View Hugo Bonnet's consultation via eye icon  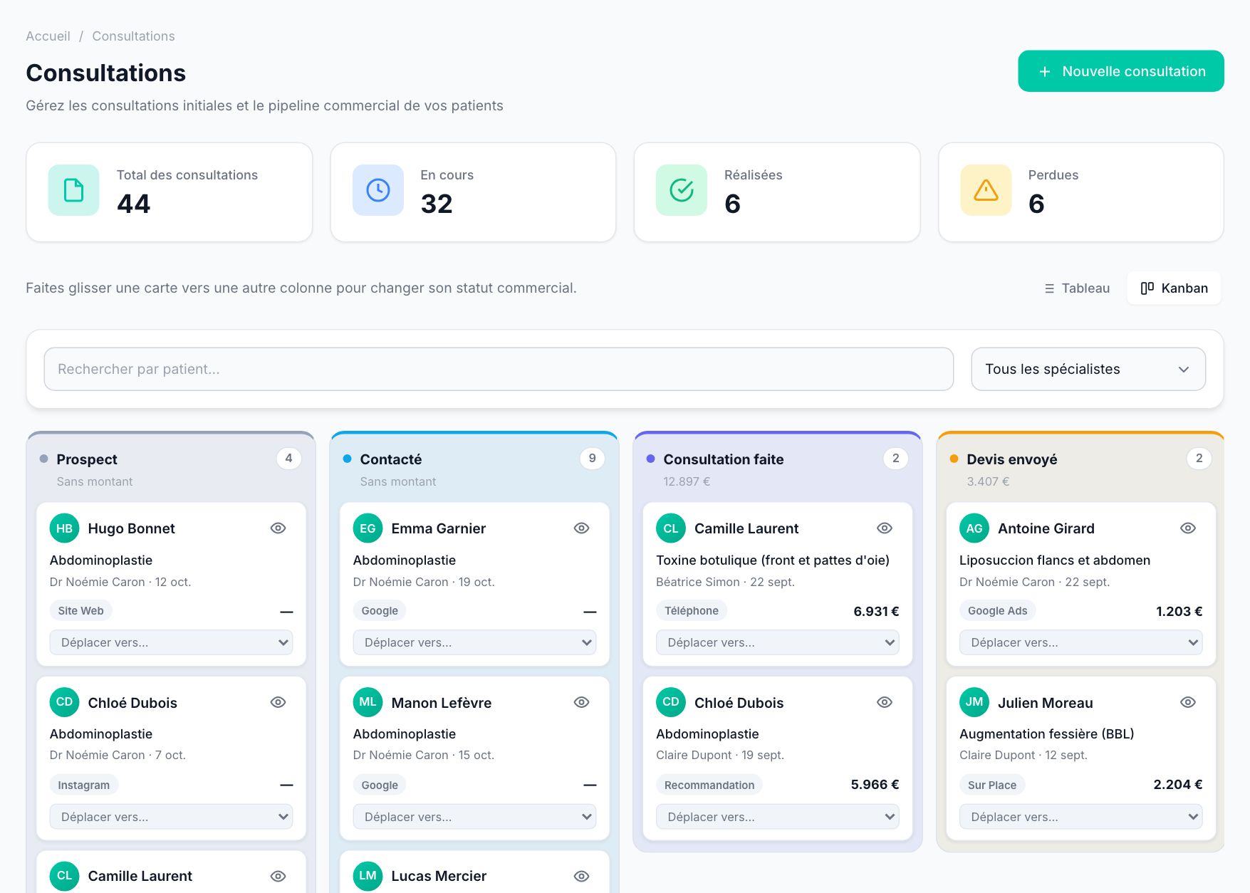(278, 528)
